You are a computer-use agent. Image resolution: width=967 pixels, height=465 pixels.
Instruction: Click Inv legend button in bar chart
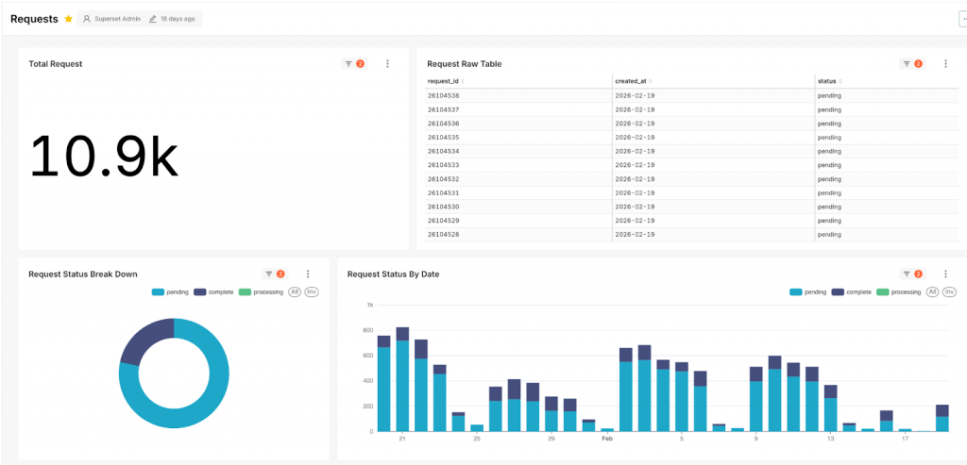pos(948,292)
